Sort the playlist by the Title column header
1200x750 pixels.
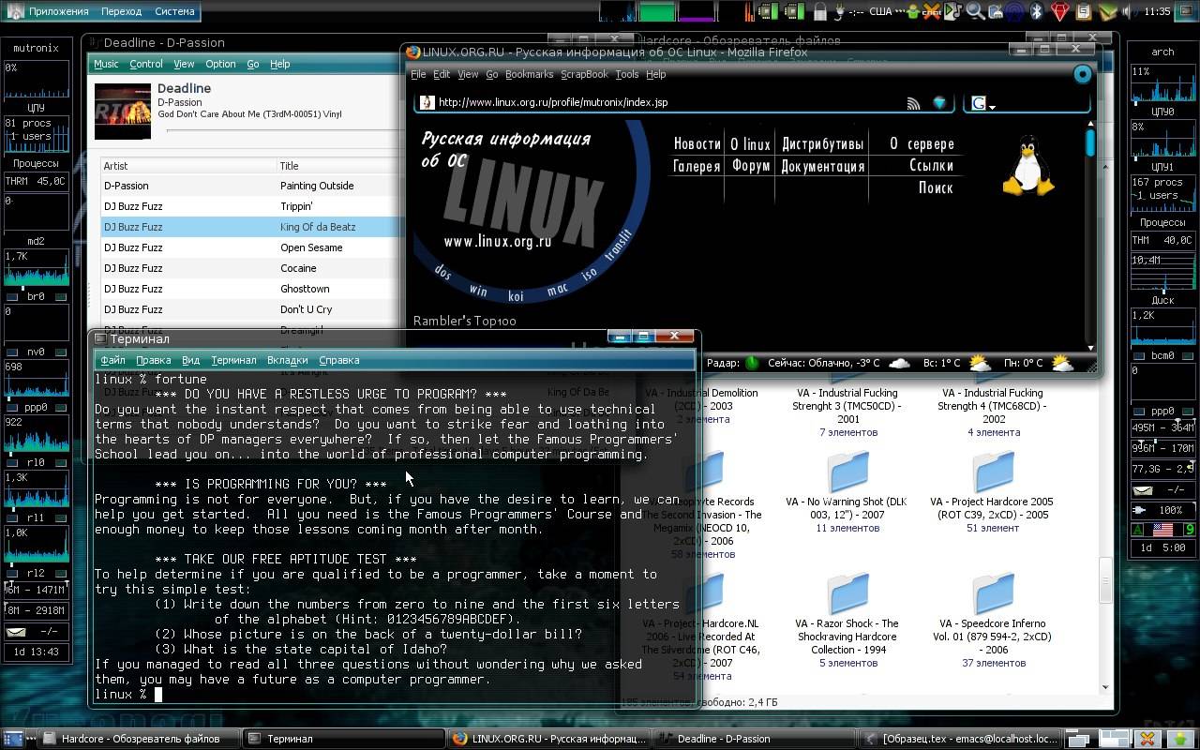point(338,166)
